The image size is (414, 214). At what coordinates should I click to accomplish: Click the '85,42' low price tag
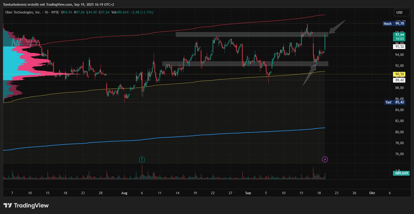399,102
